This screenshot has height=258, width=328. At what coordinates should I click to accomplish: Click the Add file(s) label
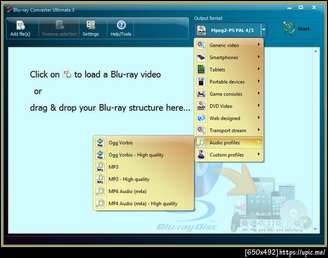pos(20,34)
